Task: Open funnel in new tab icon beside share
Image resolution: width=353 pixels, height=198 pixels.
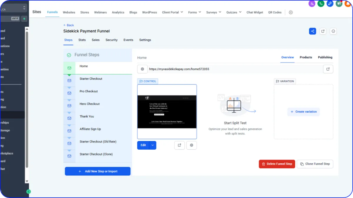Action: click(323, 31)
